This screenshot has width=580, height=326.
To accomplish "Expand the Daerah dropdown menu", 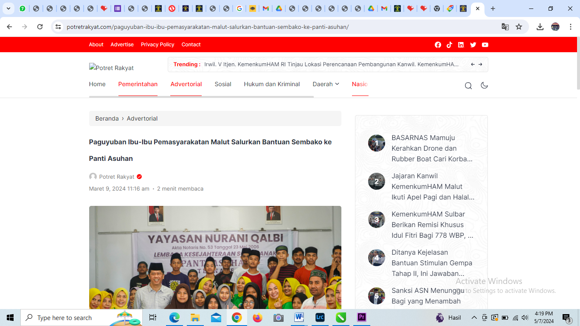I will [x=326, y=84].
